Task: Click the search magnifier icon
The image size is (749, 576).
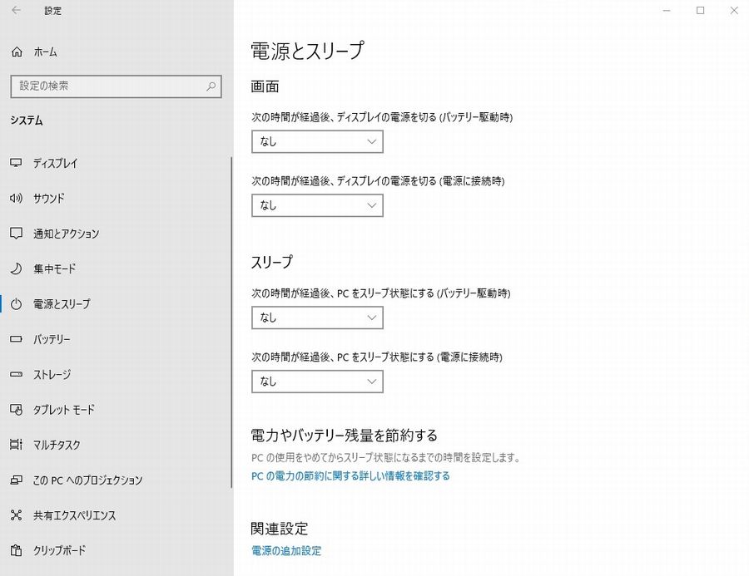Action: tap(211, 86)
